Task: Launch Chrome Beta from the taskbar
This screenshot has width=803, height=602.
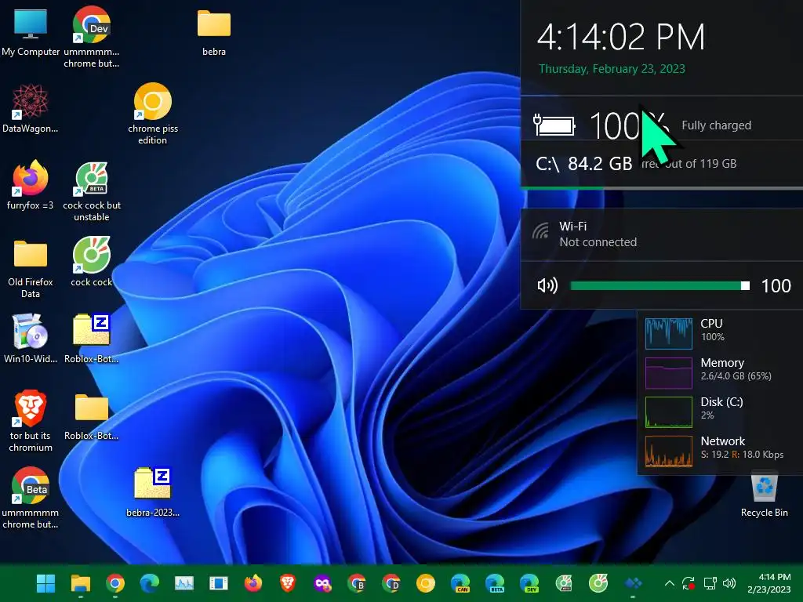Action: pos(357,583)
